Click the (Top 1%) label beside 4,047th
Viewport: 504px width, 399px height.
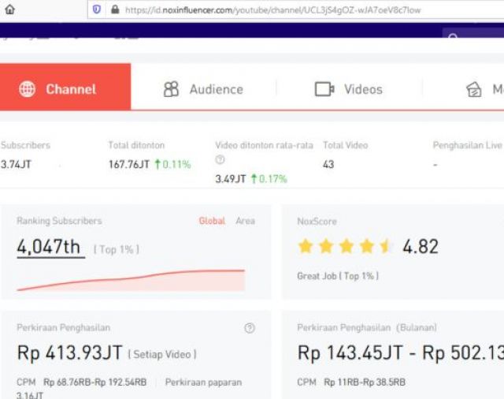117,249
